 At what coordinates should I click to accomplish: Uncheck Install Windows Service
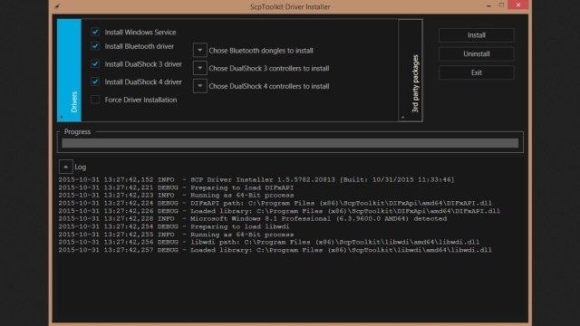(95, 32)
